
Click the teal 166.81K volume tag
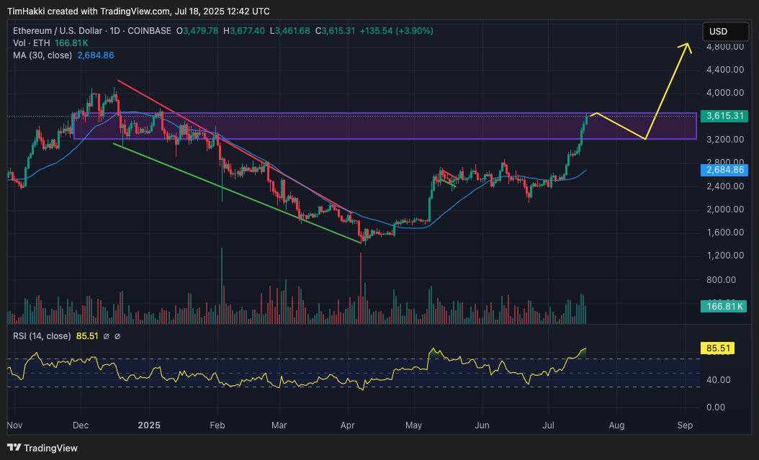[724, 306]
